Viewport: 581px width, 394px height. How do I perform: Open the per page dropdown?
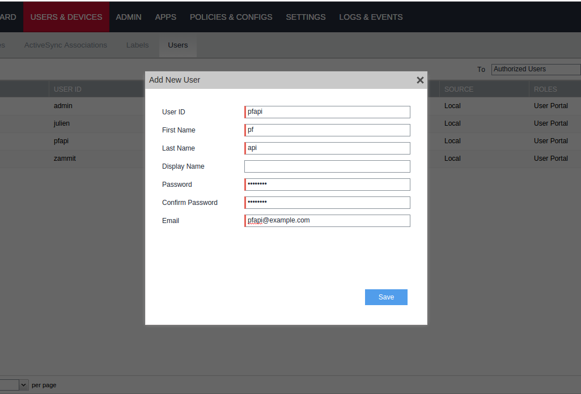click(x=23, y=385)
